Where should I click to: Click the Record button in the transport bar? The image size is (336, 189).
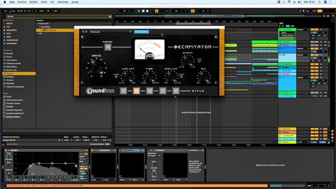coord(147,11)
